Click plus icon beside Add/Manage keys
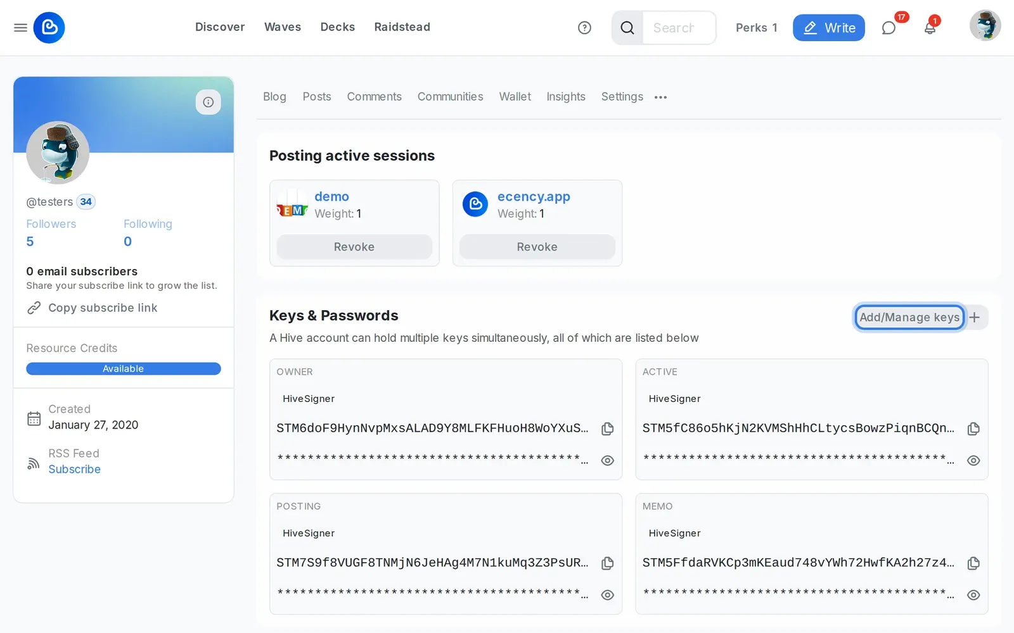The width and height of the screenshot is (1014, 633). (975, 317)
